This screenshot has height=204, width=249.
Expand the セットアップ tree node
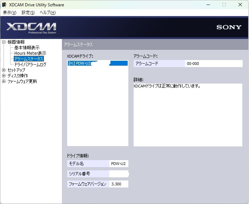4,70
